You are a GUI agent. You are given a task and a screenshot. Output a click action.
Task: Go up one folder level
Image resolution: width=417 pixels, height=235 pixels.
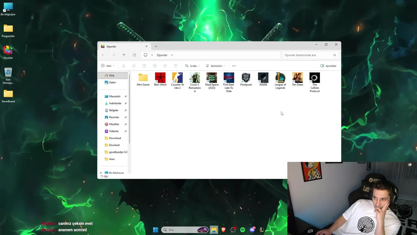124,55
